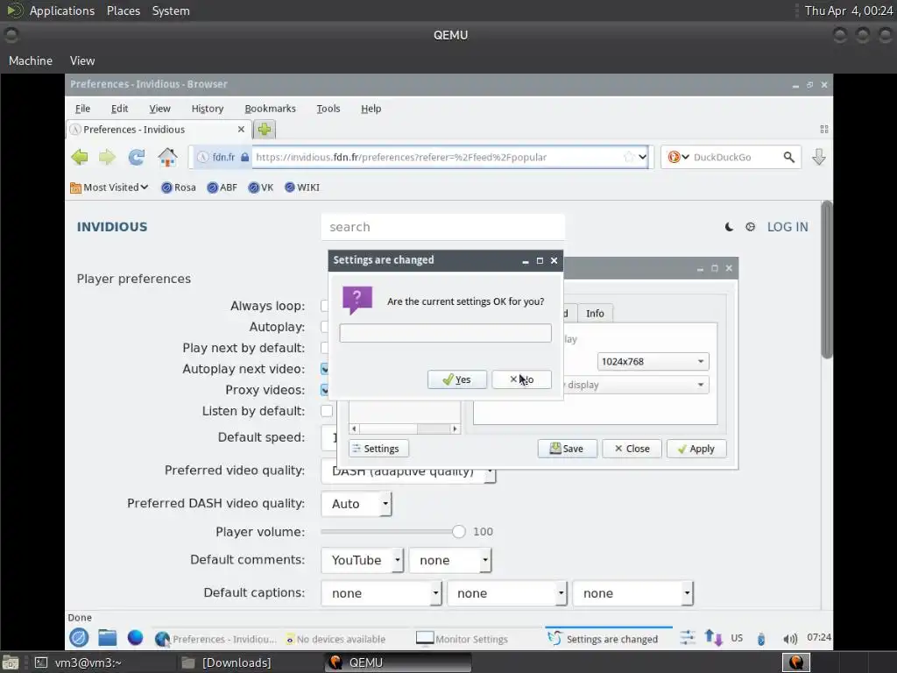Click Apply in Monitor Settings window
Image resolution: width=897 pixels, height=673 pixels.
[x=696, y=449]
